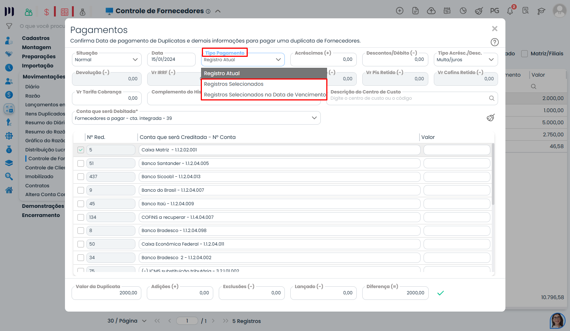This screenshot has width=570, height=331.
Task: Click the search icon in centro de custo
Action: click(x=491, y=98)
